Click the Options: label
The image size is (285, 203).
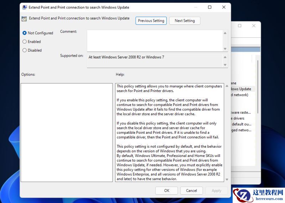coord(28,75)
